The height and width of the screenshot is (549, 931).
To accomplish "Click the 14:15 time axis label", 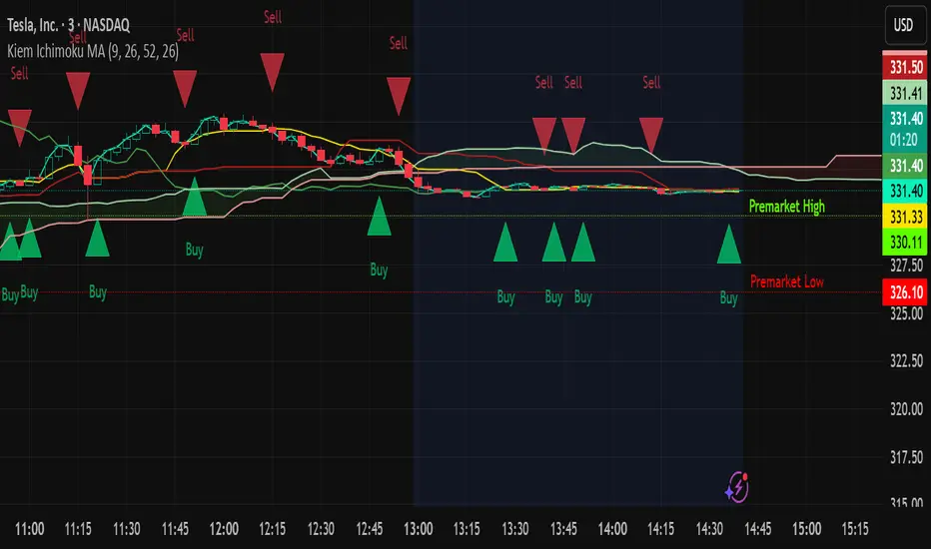I will click(661, 528).
